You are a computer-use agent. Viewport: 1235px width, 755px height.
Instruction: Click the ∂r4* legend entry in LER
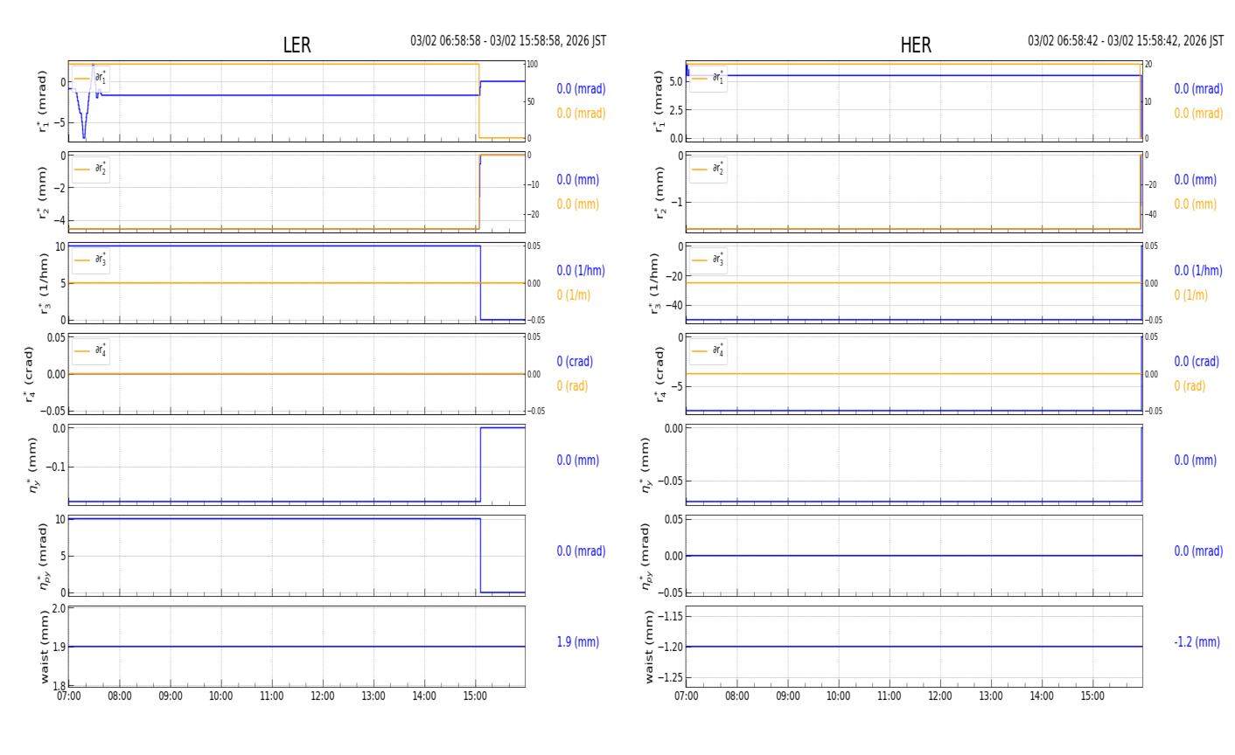click(x=90, y=350)
